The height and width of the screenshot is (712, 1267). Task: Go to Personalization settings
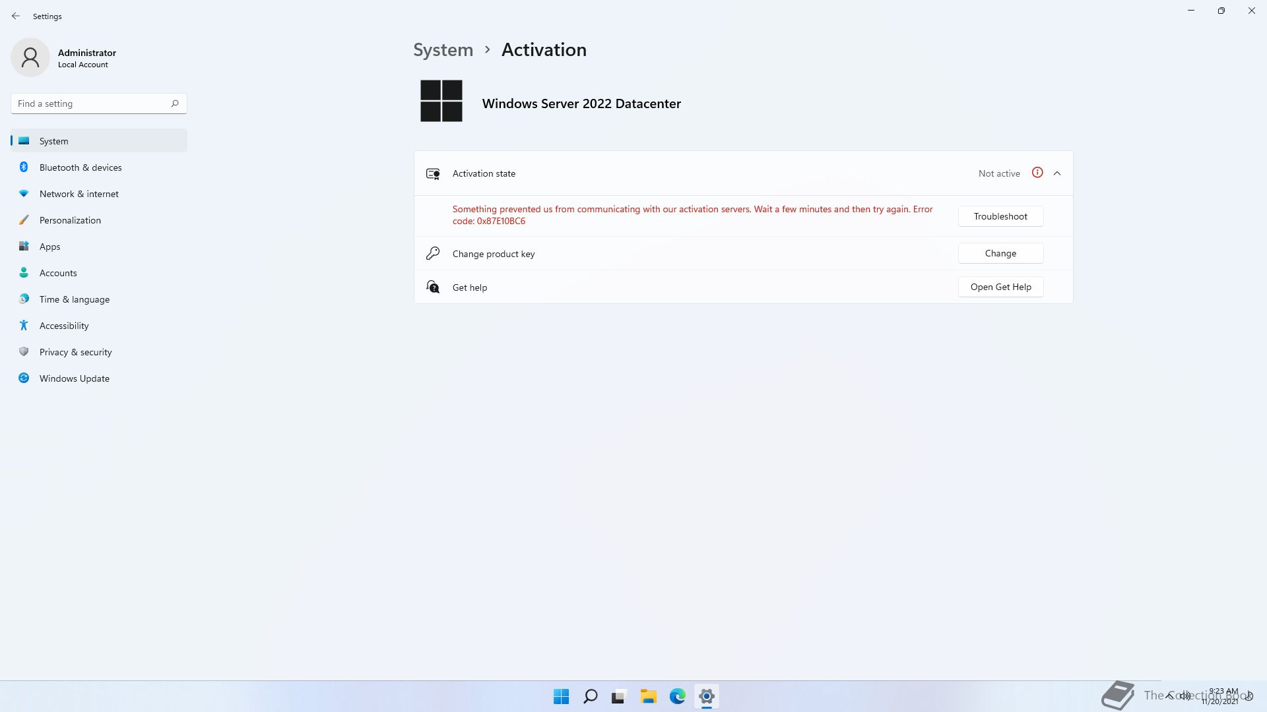tap(99, 220)
